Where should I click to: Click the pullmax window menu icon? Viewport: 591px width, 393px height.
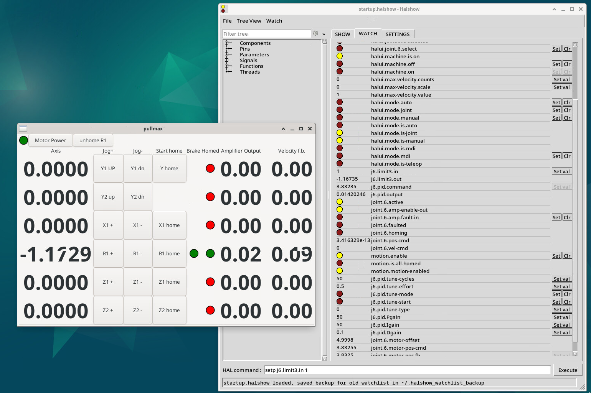click(x=23, y=128)
